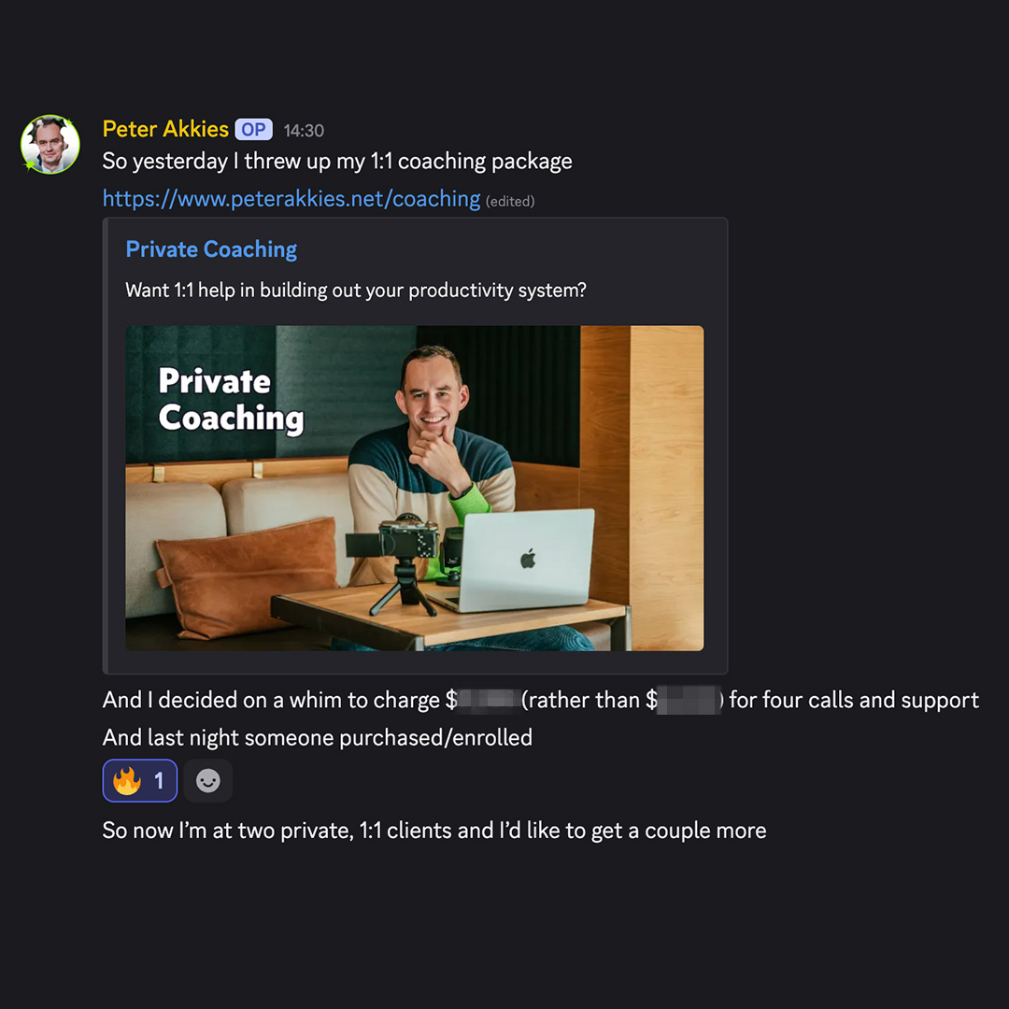Click the Apple logo on the laptop

point(528,559)
